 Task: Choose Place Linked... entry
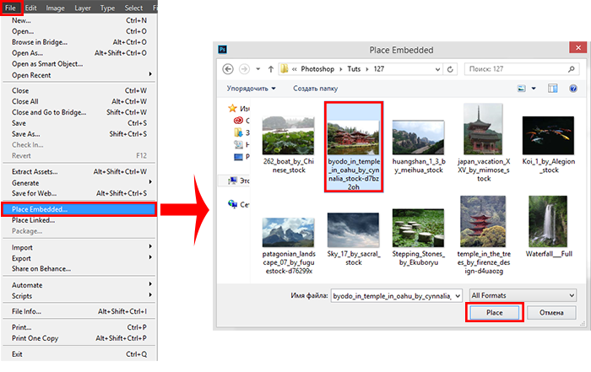79,220
